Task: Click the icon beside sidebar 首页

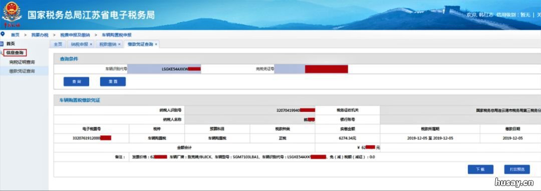Action: tap(2, 44)
